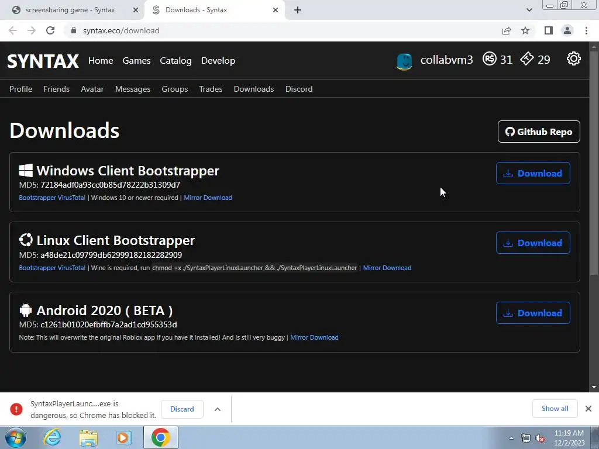Click Windows MD5 hash text
The image size is (599, 449).
coord(111,185)
